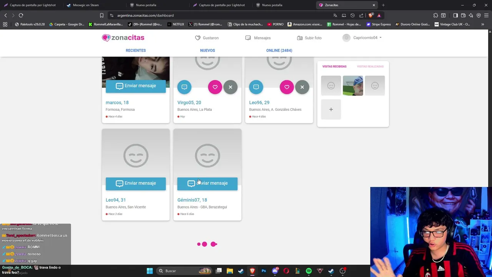Screen dimensions: 492x277
Task: Open visitor with cap photo thumbnail
Action: [353, 85]
